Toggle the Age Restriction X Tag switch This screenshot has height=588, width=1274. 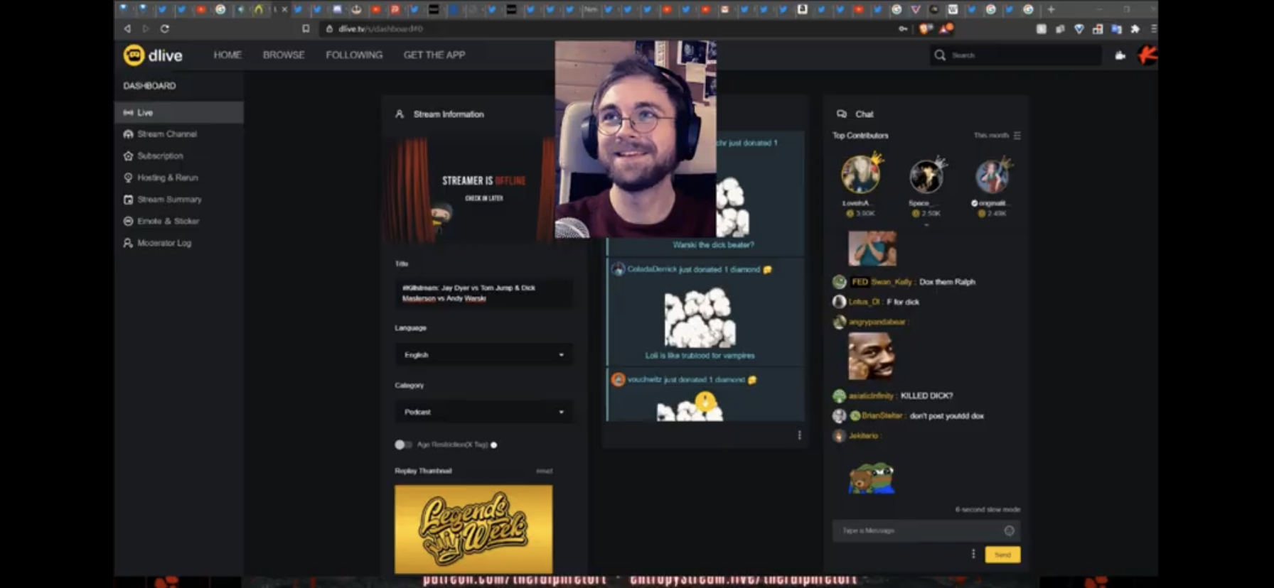[402, 445]
